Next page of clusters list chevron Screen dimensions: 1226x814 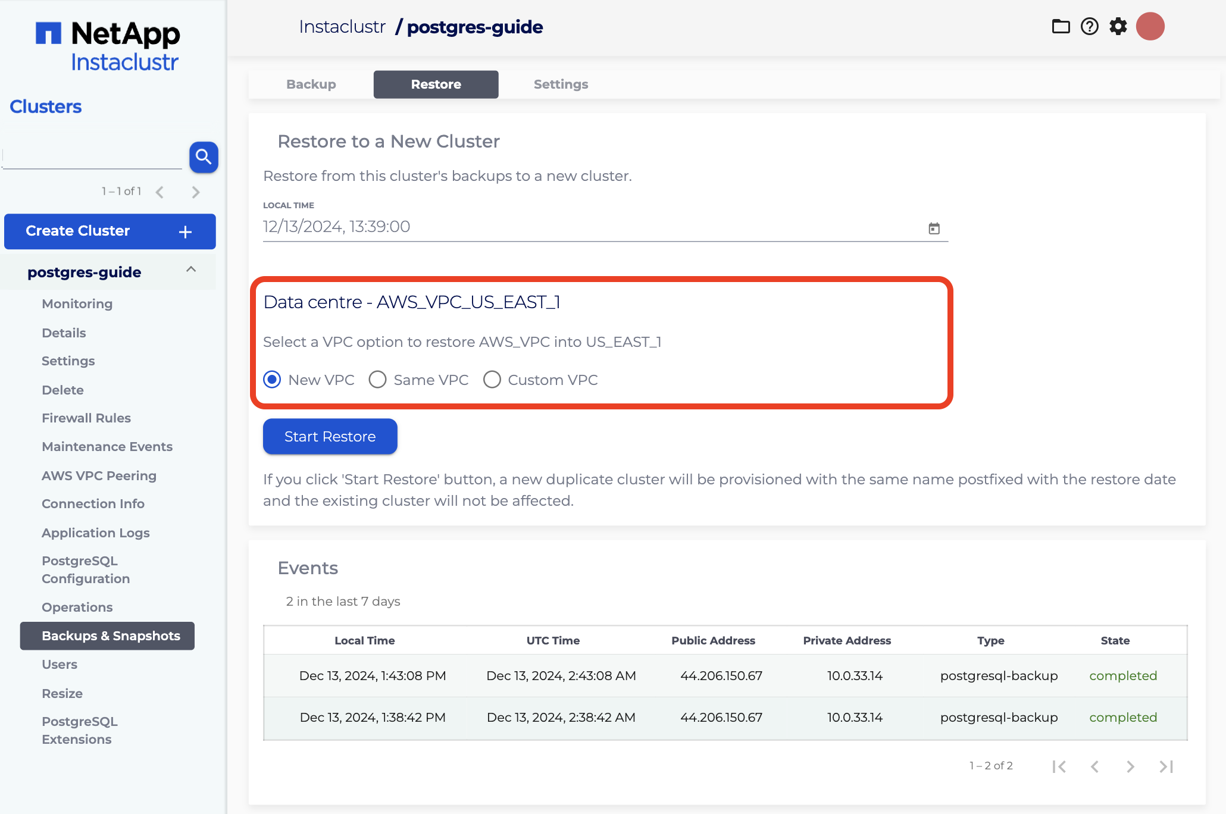[x=196, y=192]
